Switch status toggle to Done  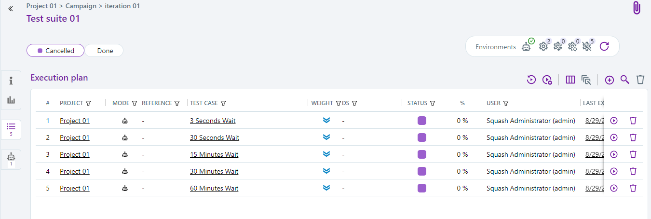[x=105, y=51]
